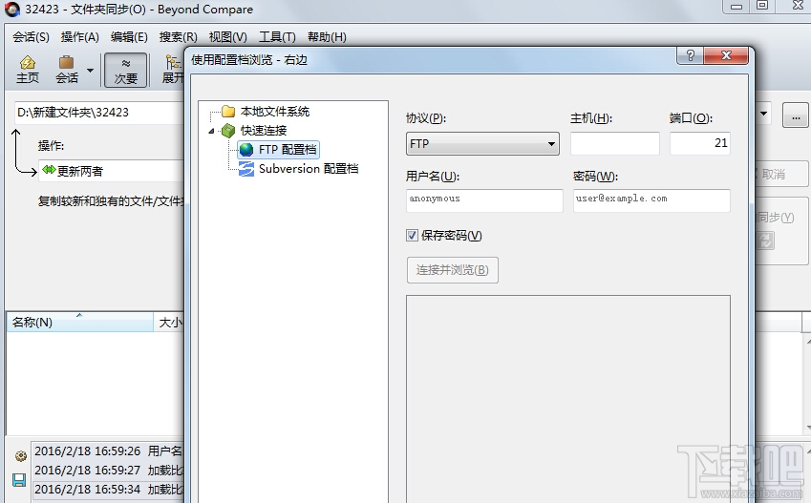Viewport: 811px width, 503px height.
Task: Expand the 会话 toolbar dropdown arrow
Action: [x=90, y=71]
